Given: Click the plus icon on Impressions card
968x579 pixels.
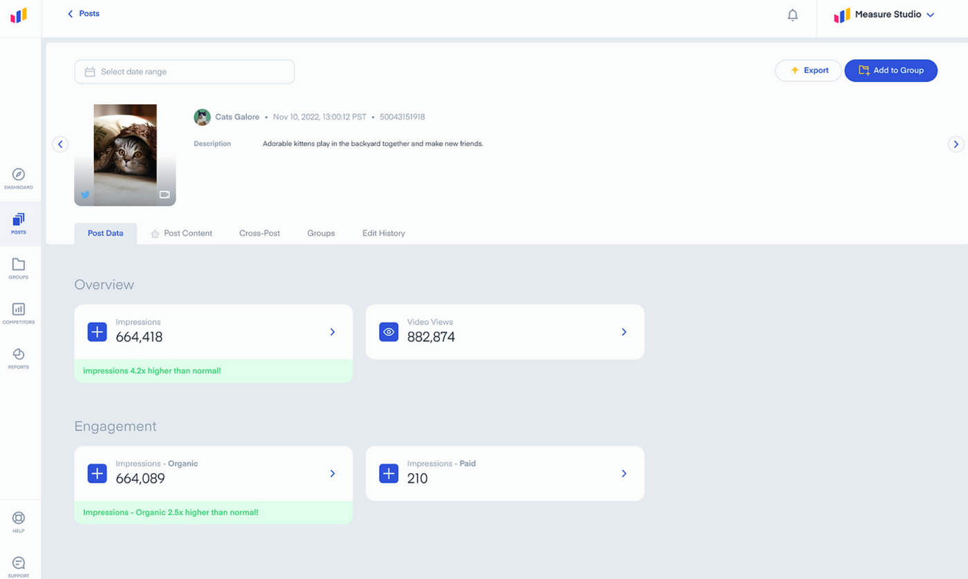Looking at the screenshot, I should (x=97, y=332).
